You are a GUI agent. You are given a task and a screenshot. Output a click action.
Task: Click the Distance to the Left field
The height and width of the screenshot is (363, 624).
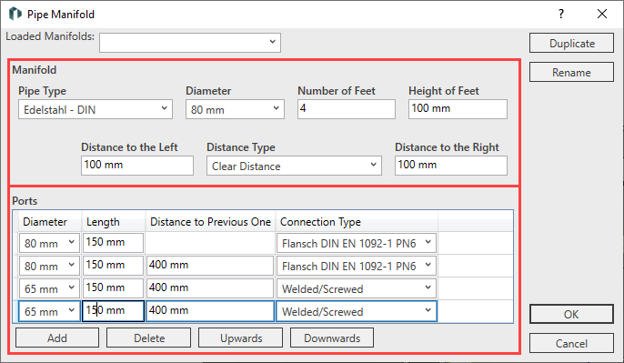pyautogui.click(x=137, y=166)
